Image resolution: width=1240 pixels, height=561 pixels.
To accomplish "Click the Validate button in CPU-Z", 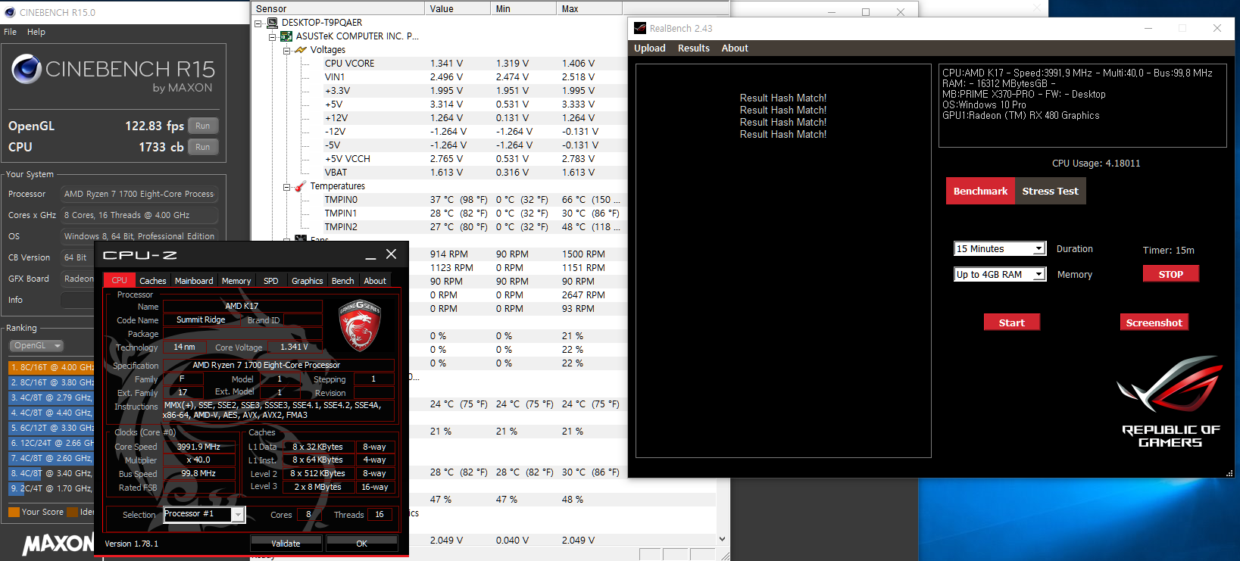I will (286, 544).
